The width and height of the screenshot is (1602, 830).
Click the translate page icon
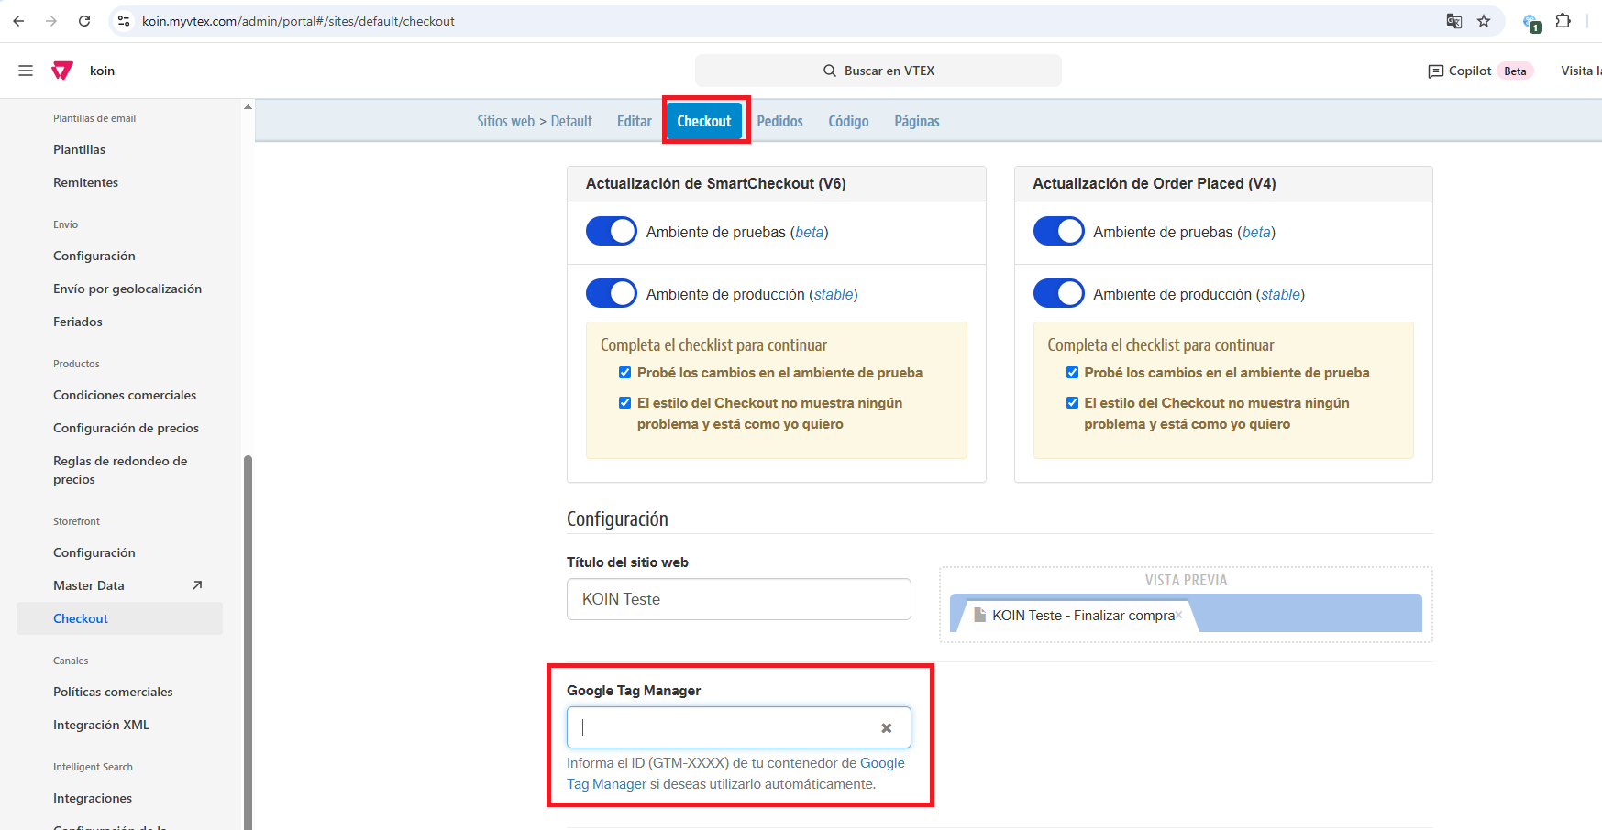point(1453,21)
